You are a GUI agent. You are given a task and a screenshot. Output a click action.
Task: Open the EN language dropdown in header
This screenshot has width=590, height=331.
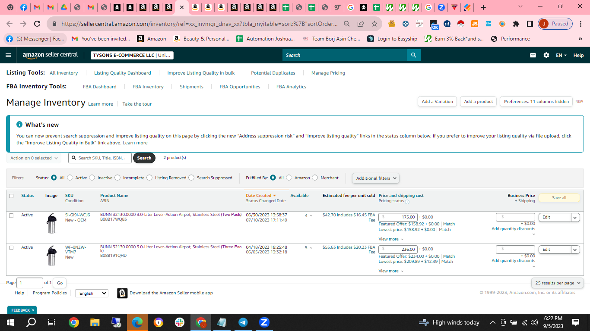point(561,55)
